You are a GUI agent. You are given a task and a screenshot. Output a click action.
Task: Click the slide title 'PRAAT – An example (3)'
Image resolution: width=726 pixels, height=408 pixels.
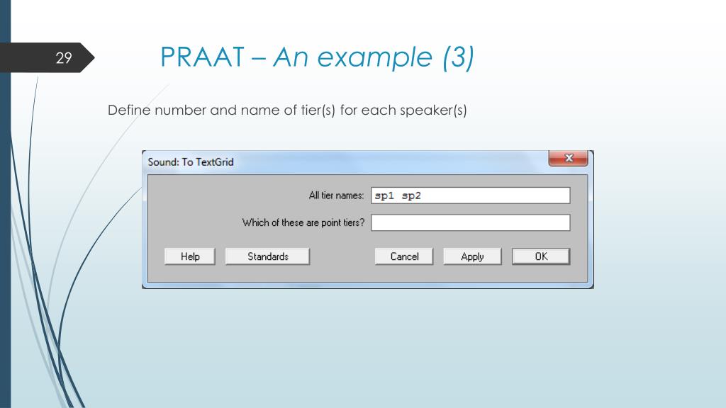pos(317,57)
